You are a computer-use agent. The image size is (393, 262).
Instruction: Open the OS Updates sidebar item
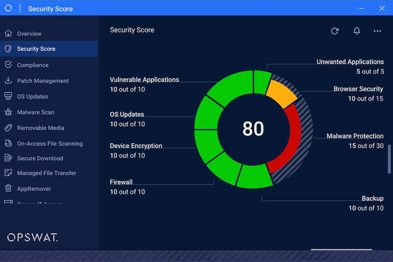pyautogui.click(x=32, y=97)
